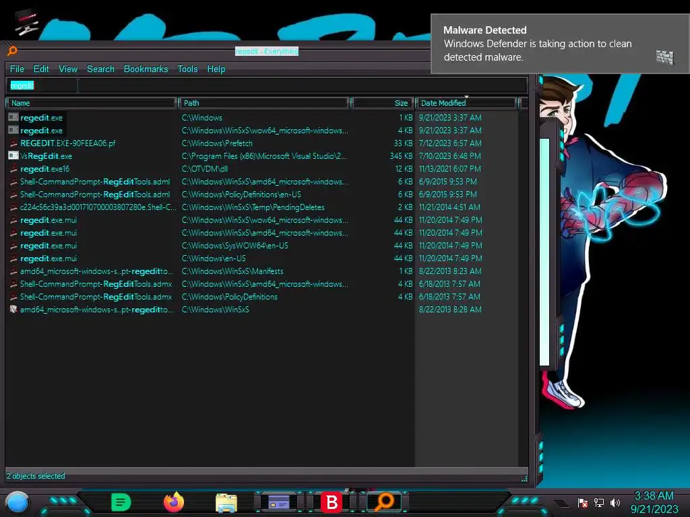The image size is (690, 517).
Task: Click the Windows Defender wall icon in notification
Action: click(664, 57)
